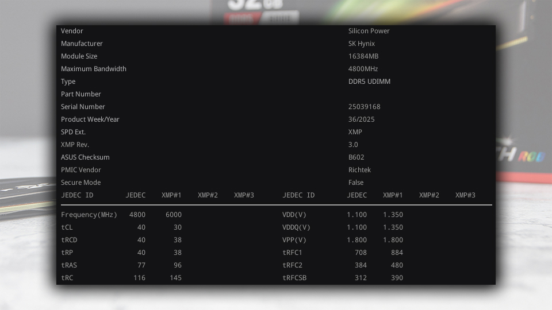Select the XMP#1 tRAS value 96
This screenshot has height=310, width=552.
coord(178,265)
